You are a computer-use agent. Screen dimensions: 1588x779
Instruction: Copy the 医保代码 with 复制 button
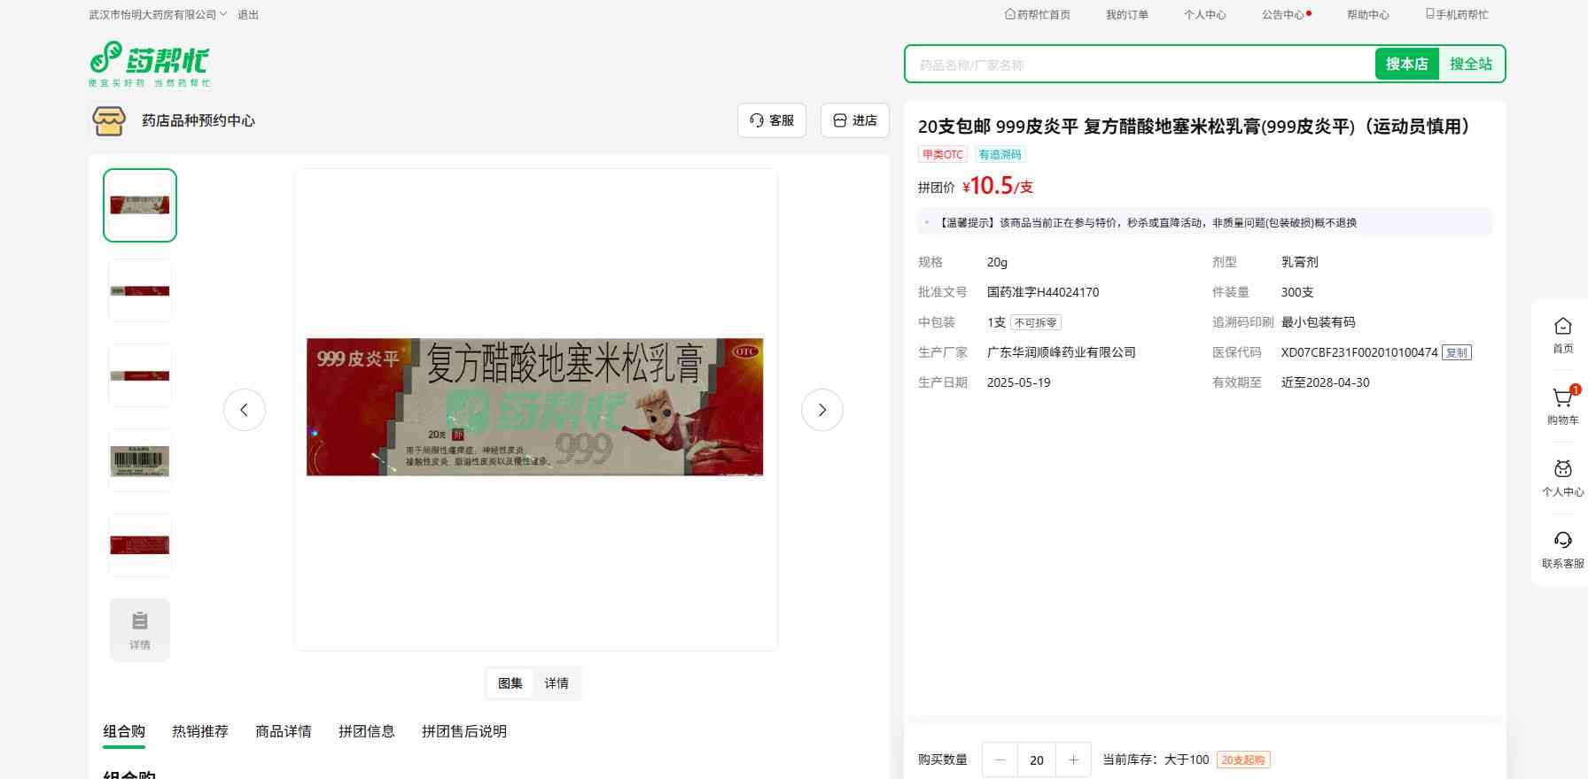(1456, 352)
